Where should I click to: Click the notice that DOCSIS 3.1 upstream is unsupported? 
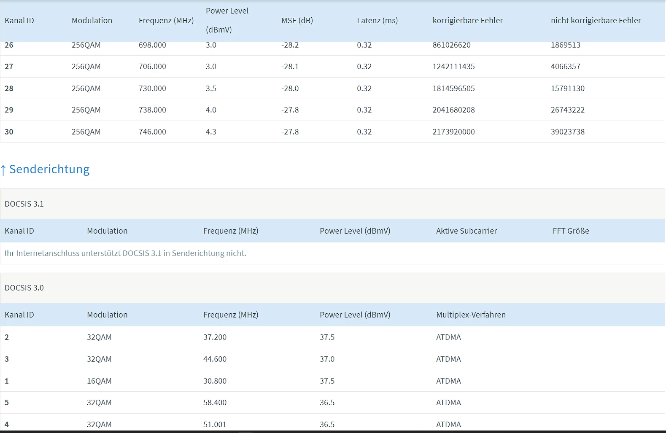pos(125,253)
